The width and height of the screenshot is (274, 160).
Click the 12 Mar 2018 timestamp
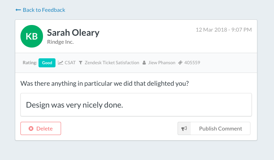tap(224, 30)
